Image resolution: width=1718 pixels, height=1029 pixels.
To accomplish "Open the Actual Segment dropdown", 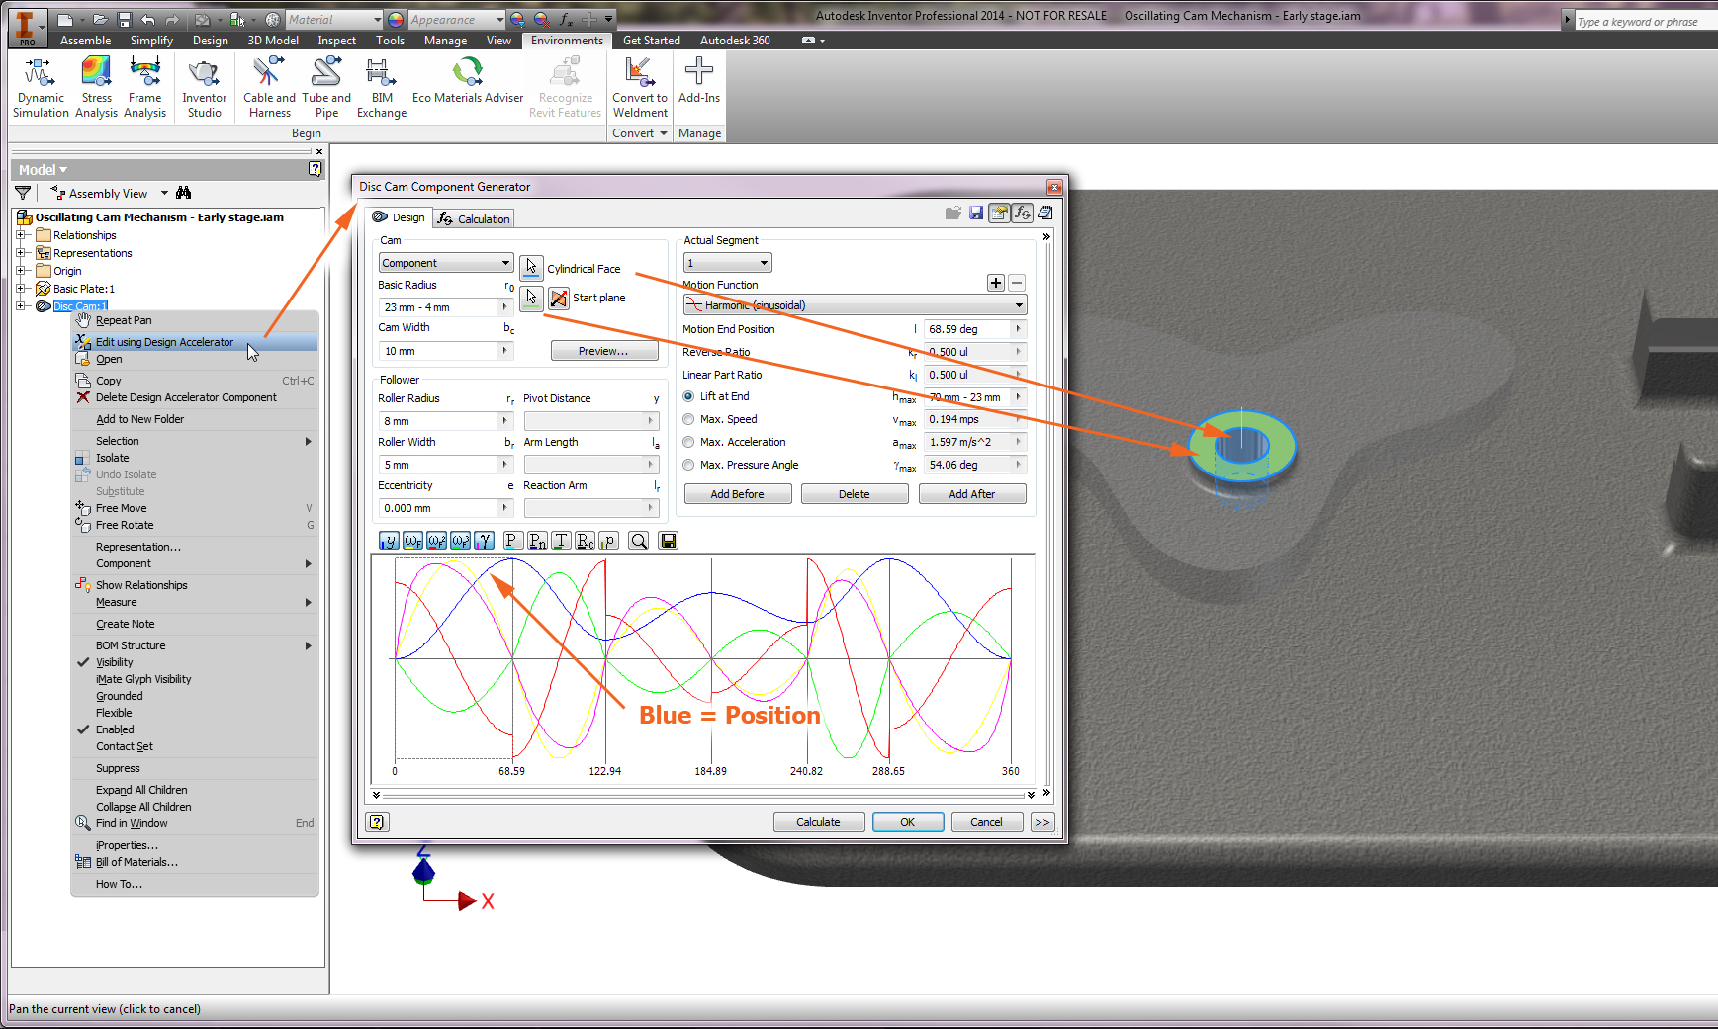I will tap(727, 263).
